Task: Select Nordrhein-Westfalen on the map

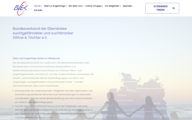Action: point(113,116)
